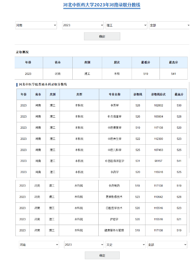Click the upper 确定 button
Screen dimensions: 196x260
102,36
